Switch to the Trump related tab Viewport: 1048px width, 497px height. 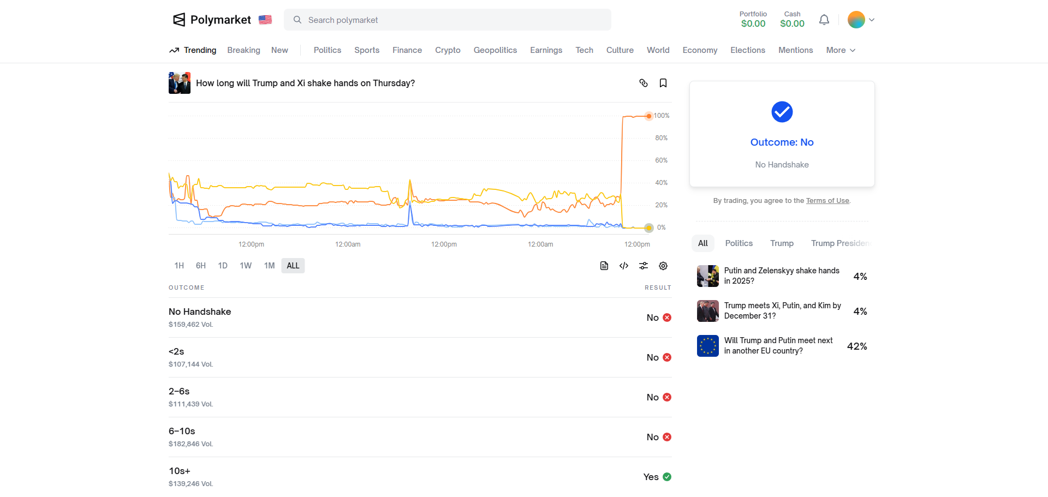click(x=782, y=243)
